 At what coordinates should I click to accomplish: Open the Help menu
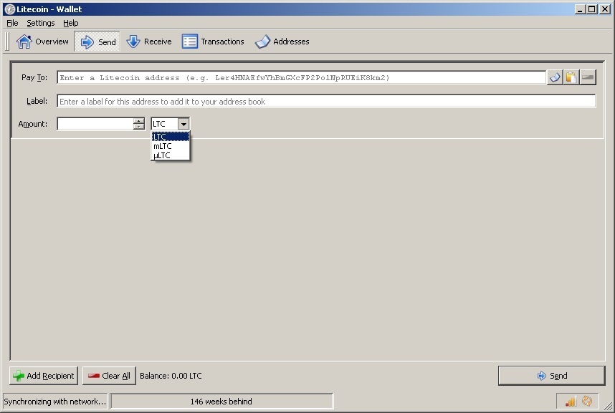point(70,23)
